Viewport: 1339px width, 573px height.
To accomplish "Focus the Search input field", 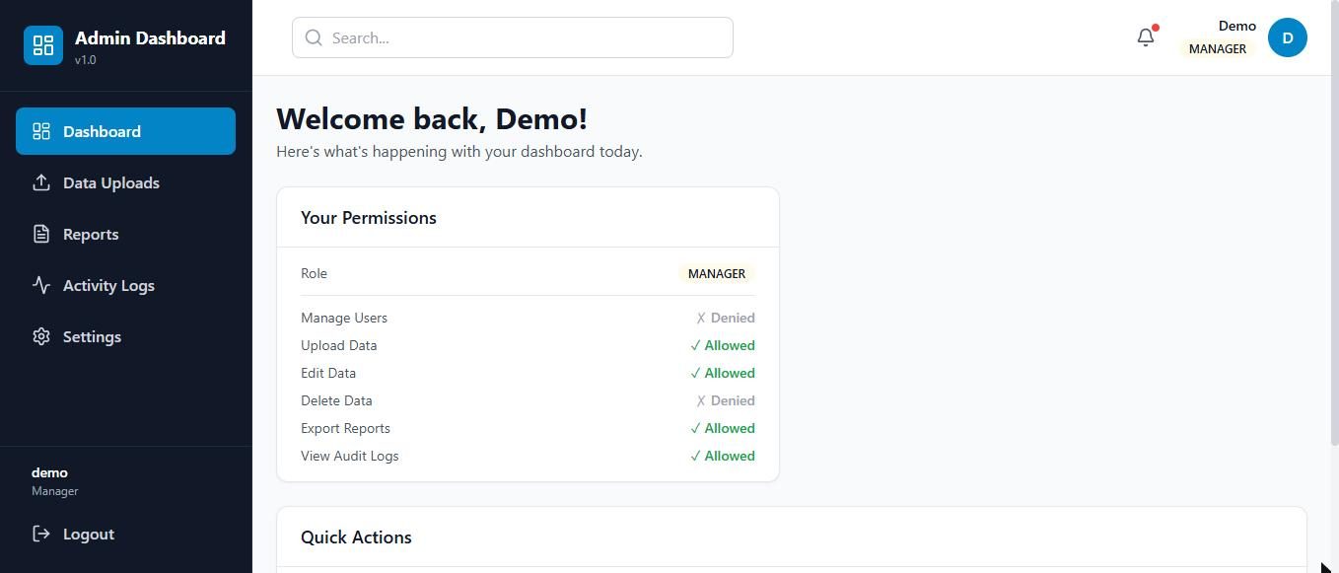I will [x=513, y=37].
